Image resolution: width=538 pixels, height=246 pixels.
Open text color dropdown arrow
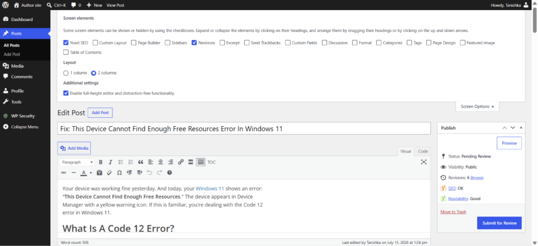click(91, 172)
